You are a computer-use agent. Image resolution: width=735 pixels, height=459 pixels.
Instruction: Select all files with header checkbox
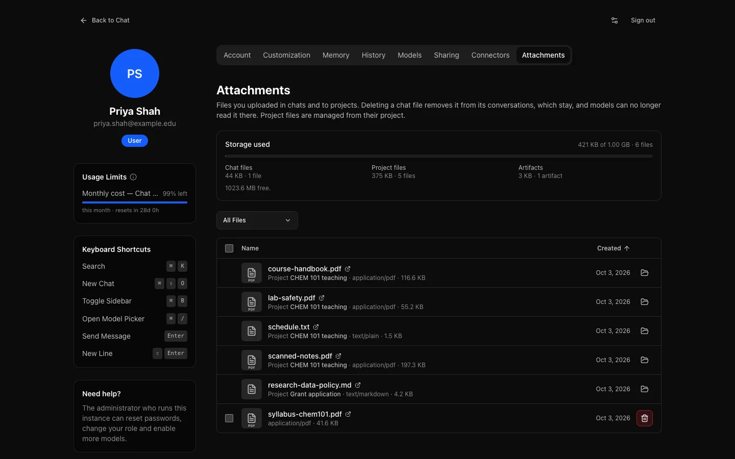pyautogui.click(x=229, y=248)
